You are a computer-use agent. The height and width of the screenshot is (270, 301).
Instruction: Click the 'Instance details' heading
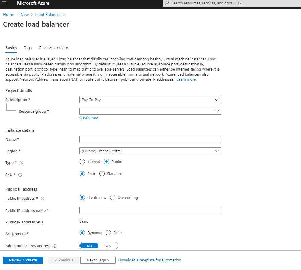[x=20, y=130]
